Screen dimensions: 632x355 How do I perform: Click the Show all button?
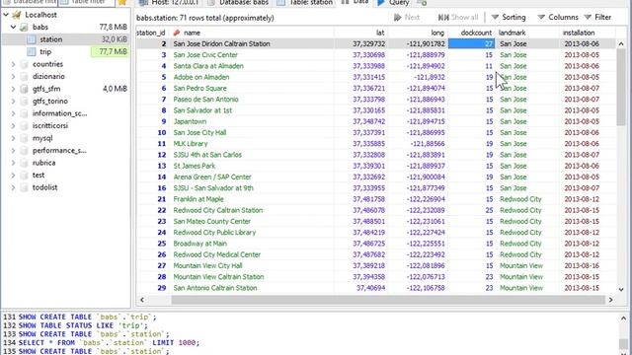[x=458, y=18]
